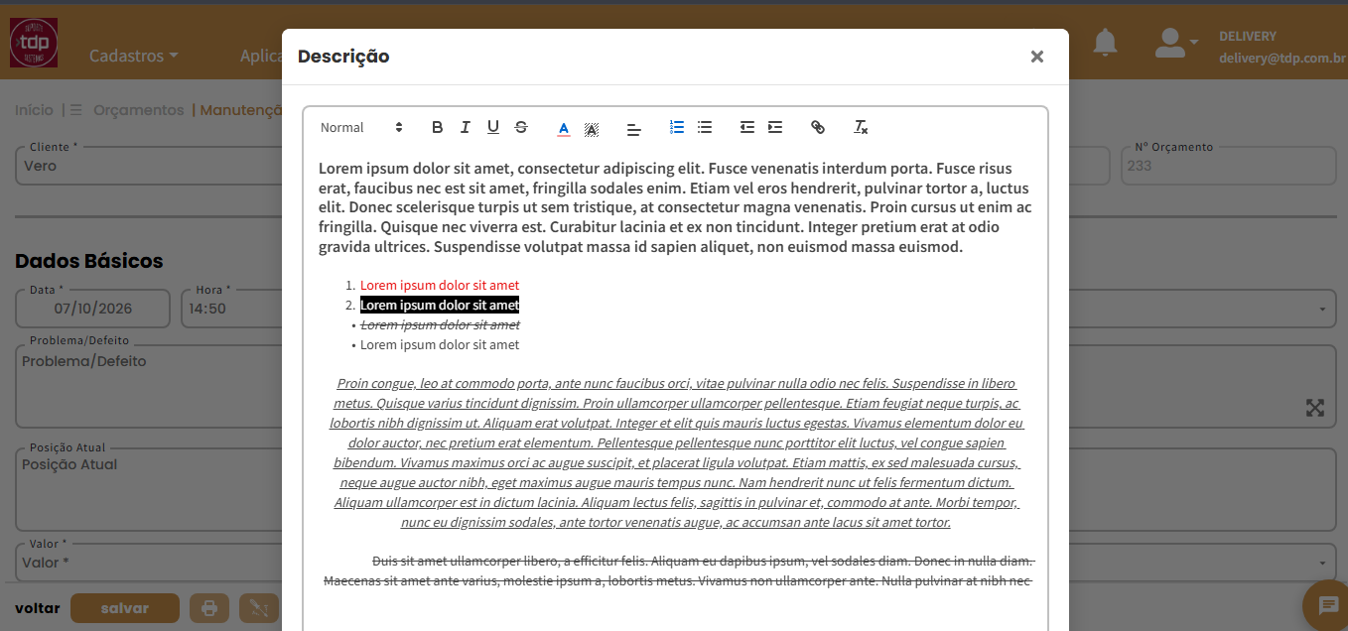Open the user account menu
Image resolution: width=1348 pixels, height=631 pixels.
click(x=1176, y=42)
